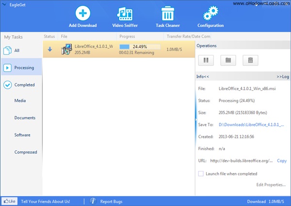Click the Operations panel heading
291x206 pixels.
(x=207, y=46)
